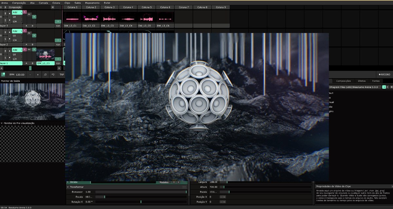Open the Program Files path dropdown
The image size is (393, 209).
pos(354,87)
